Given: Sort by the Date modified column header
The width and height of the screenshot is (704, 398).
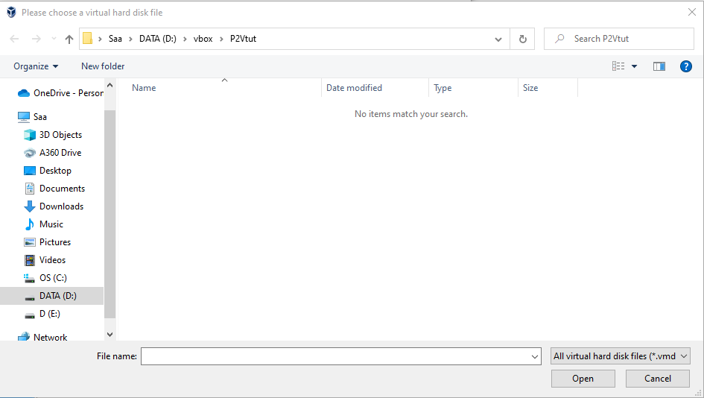Looking at the screenshot, I should coord(354,88).
